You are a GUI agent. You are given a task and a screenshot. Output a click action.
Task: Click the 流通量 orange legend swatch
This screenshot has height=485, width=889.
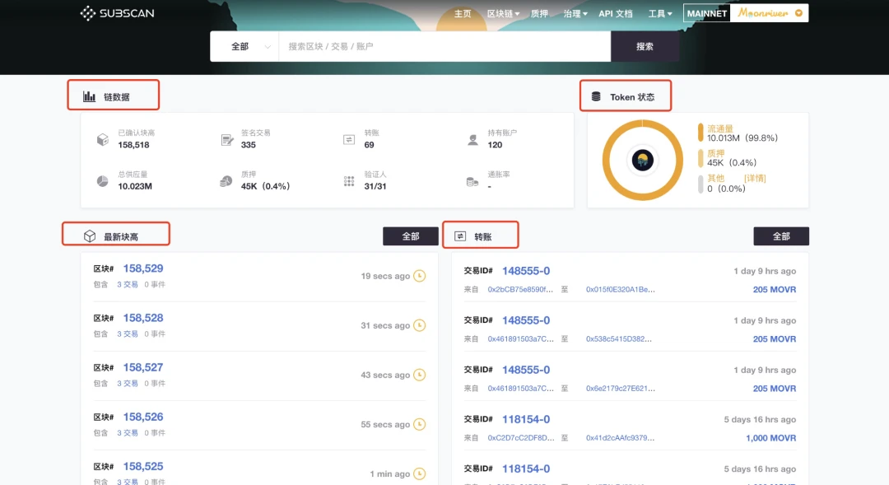[700, 133]
